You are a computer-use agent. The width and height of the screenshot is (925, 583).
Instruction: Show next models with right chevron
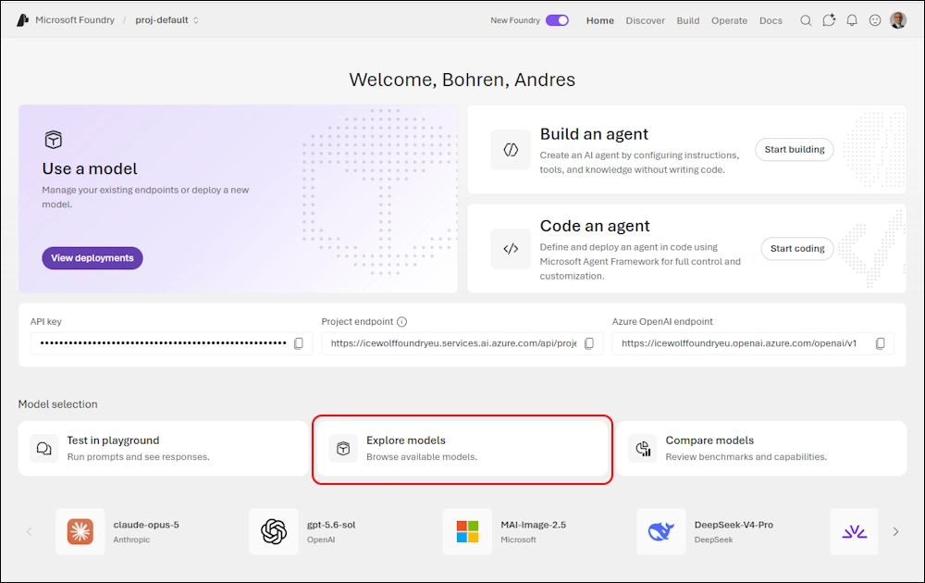pyautogui.click(x=895, y=532)
